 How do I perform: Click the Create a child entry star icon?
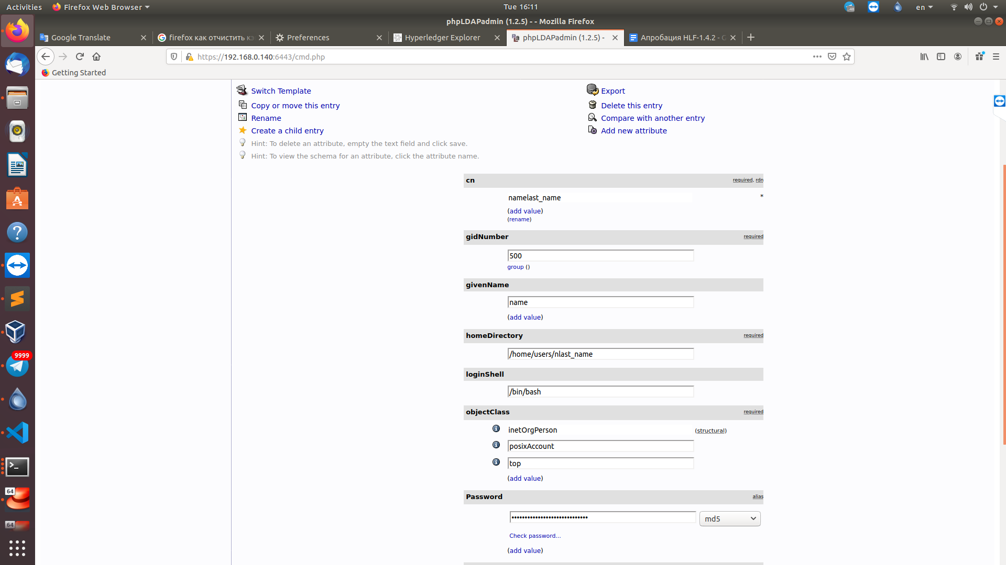[243, 130]
